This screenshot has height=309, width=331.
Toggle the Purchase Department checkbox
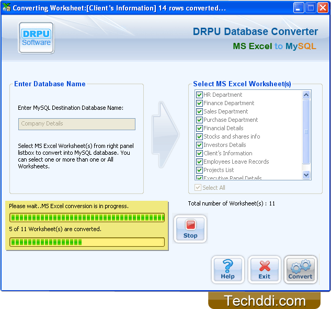coord(199,120)
